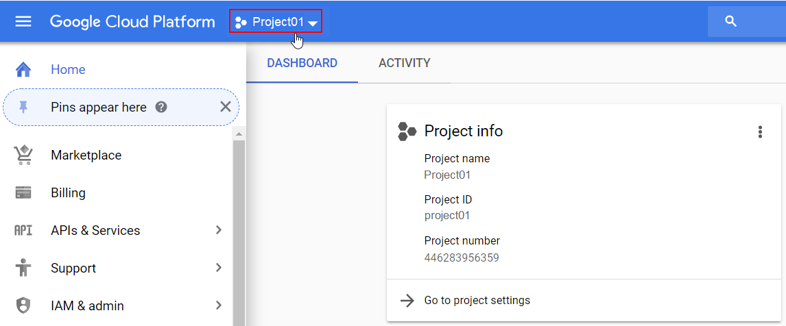Viewport: 786px width, 326px height.
Task: Open the hamburger navigation menu
Action: [23, 21]
